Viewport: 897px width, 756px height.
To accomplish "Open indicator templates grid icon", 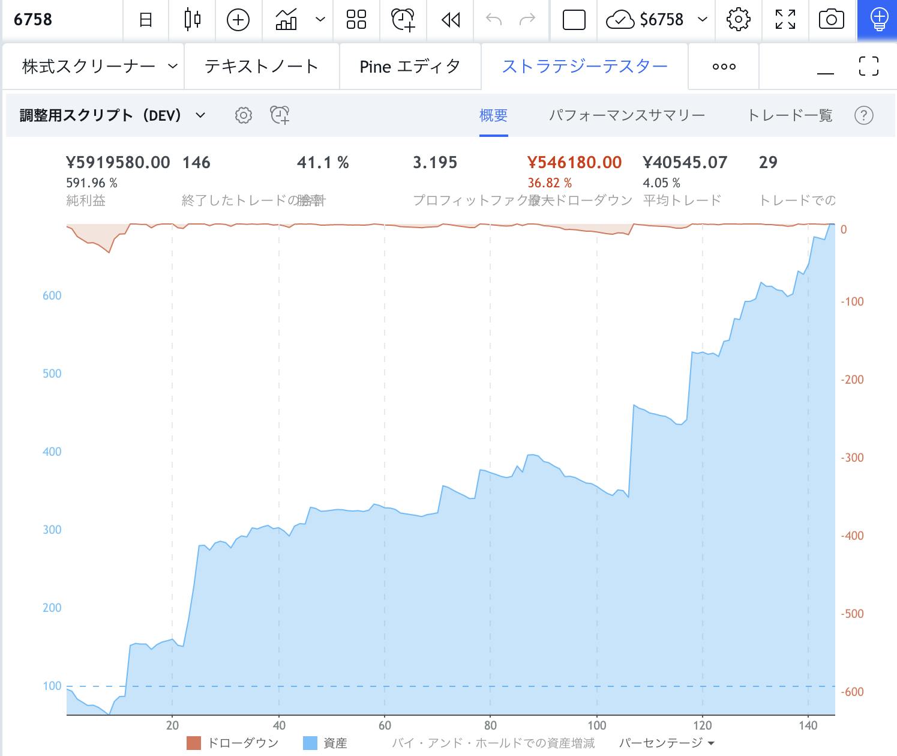I will pyautogui.click(x=356, y=20).
